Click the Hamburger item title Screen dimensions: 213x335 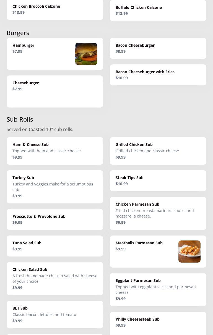click(24, 45)
